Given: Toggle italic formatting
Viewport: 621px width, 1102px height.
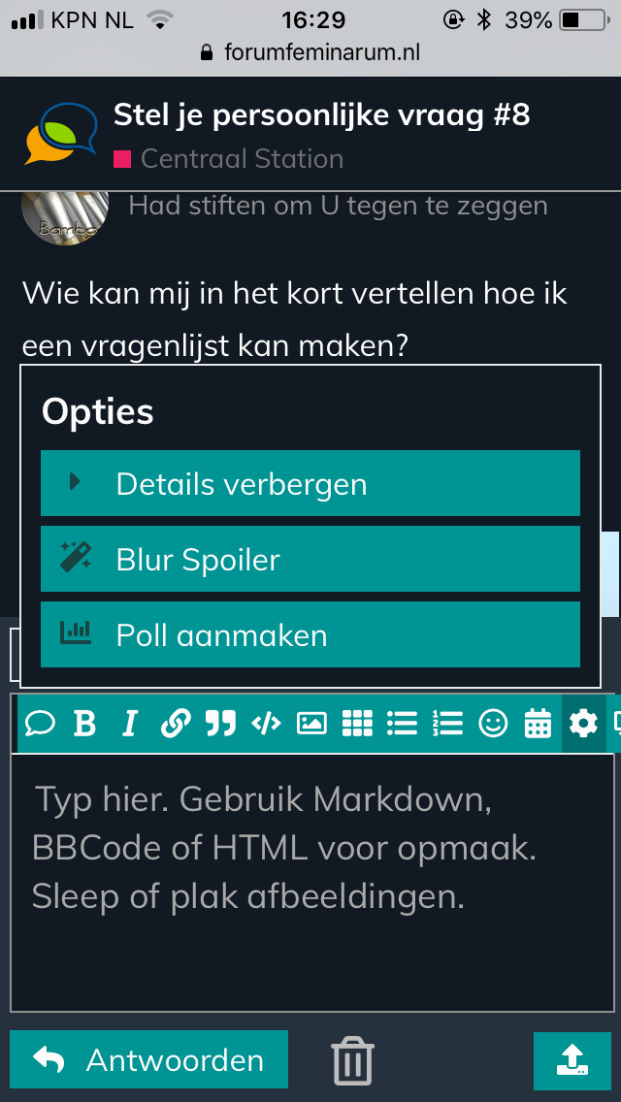Looking at the screenshot, I should [x=130, y=723].
